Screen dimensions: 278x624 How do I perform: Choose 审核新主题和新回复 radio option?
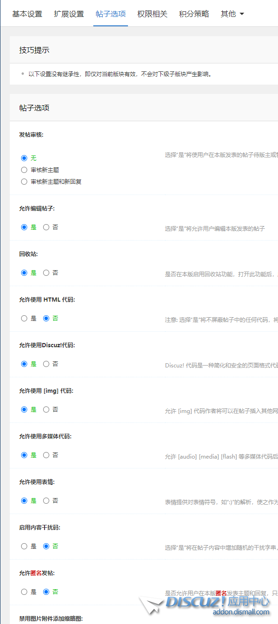(x=24, y=182)
